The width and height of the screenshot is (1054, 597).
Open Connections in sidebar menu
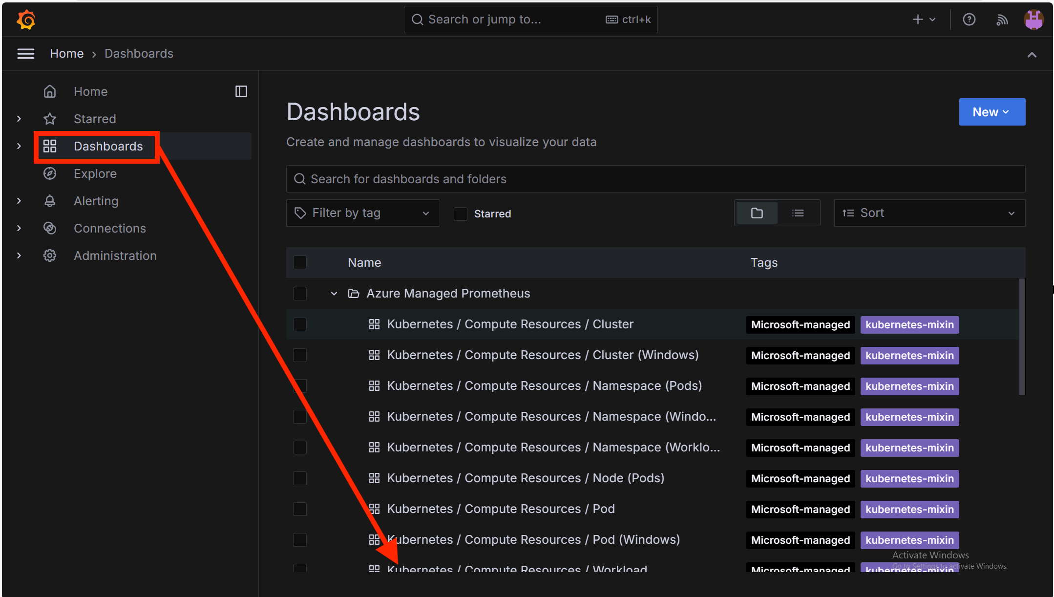(x=110, y=228)
